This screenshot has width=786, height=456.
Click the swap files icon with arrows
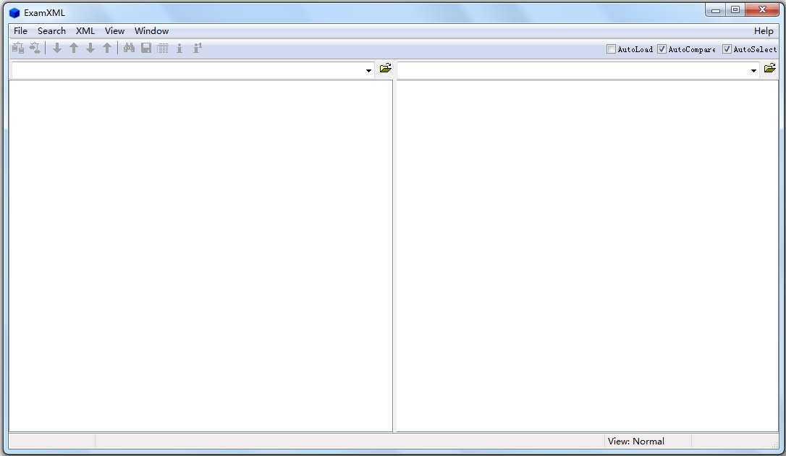35,48
